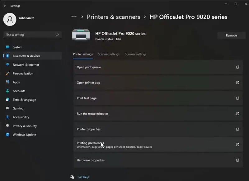Click the John Smith account name
Screen dimensions: 249x181
[x=26, y=18]
